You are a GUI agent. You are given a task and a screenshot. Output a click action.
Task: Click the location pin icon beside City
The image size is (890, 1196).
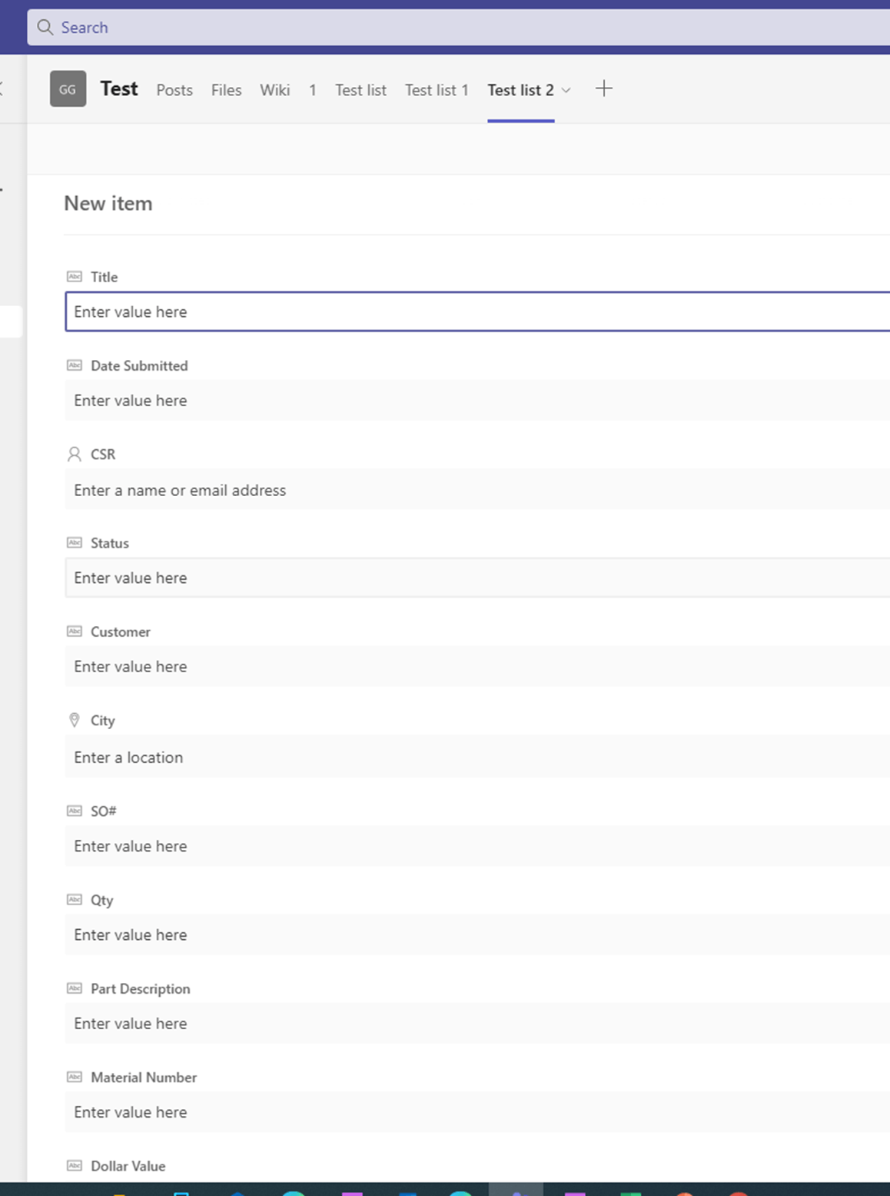pyautogui.click(x=75, y=720)
